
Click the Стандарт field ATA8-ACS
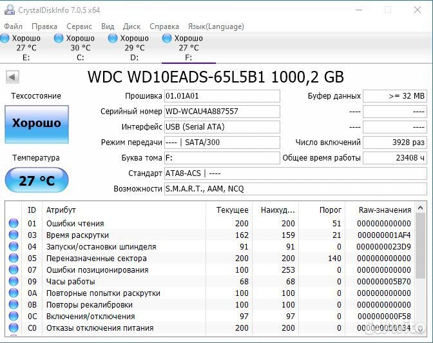coord(296,173)
